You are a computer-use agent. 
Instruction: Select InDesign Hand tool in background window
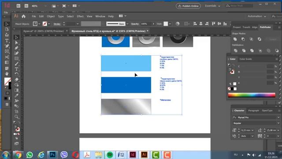[x=7, y=74]
